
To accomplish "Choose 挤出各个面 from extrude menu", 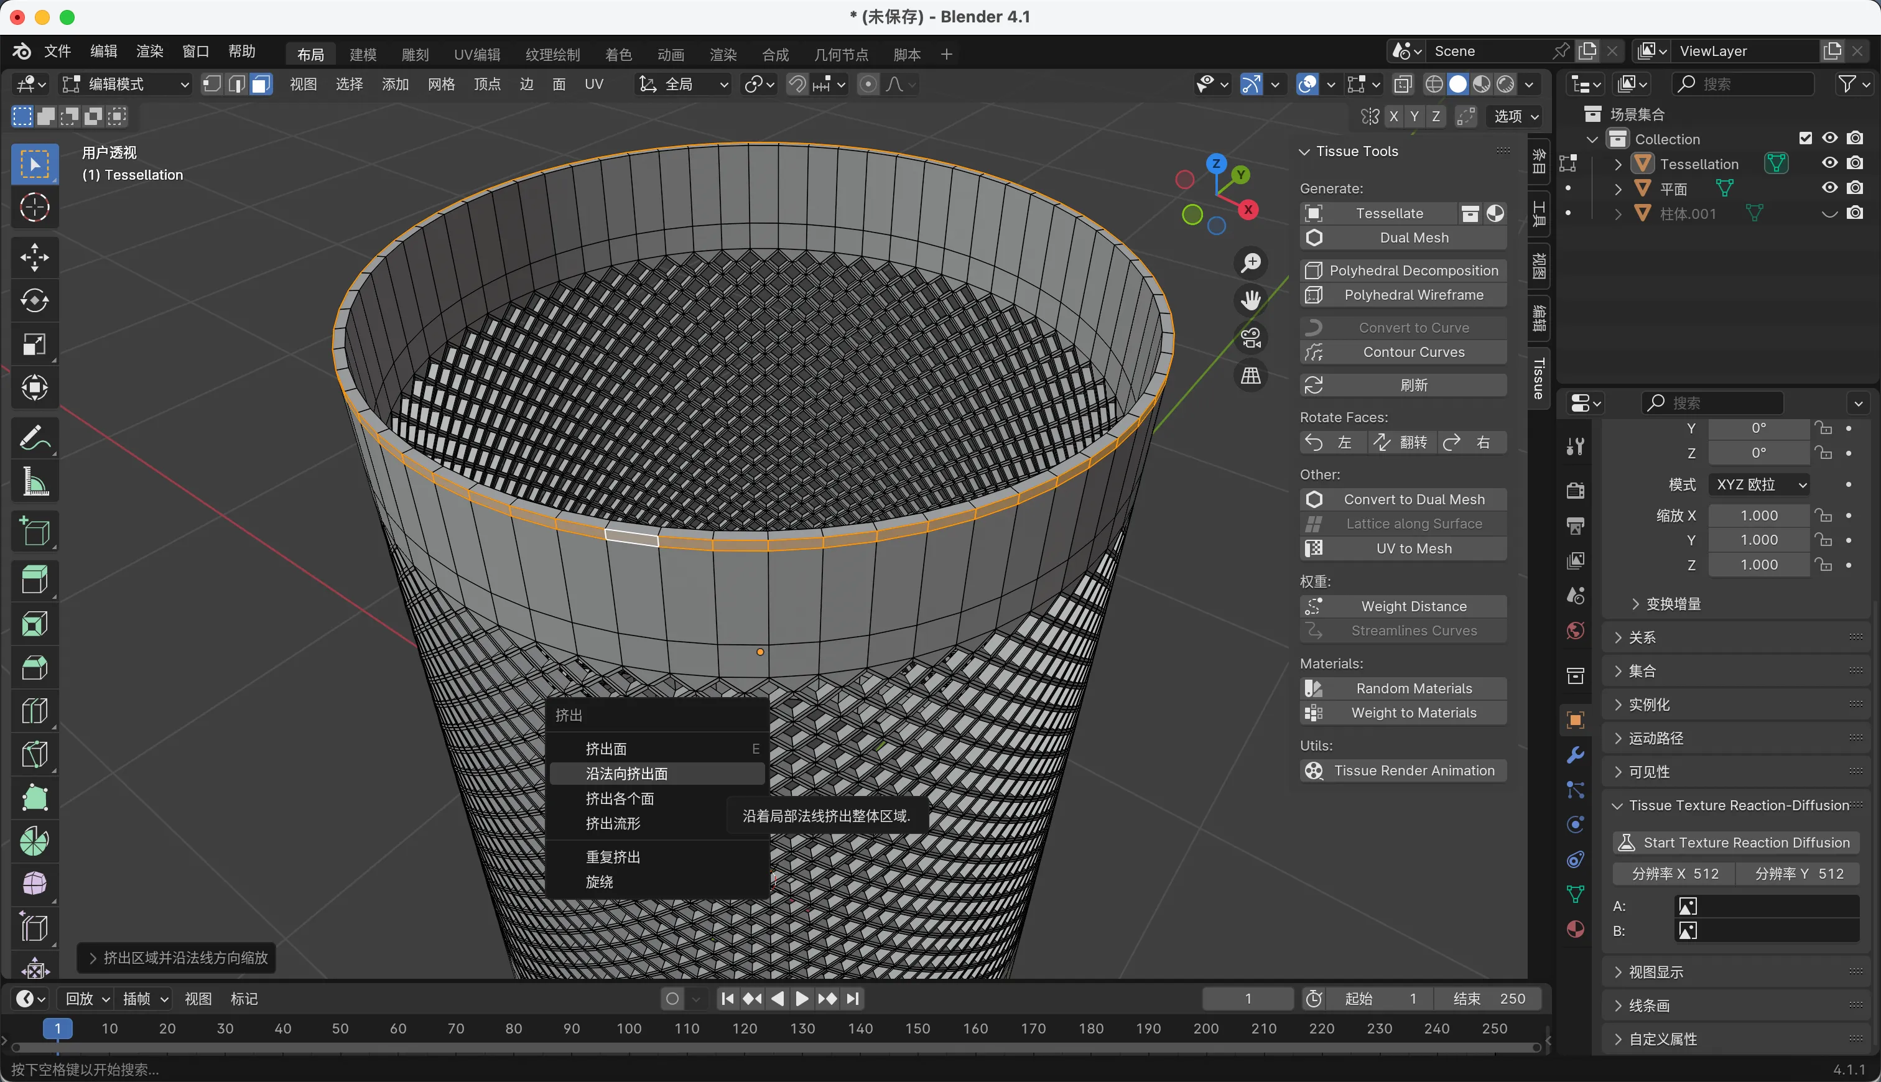I will (x=620, y=798).
